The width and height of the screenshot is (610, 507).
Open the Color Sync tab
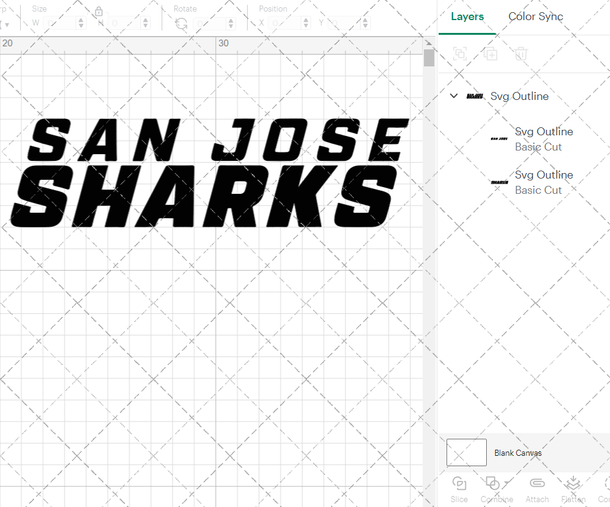click(536, 16)
